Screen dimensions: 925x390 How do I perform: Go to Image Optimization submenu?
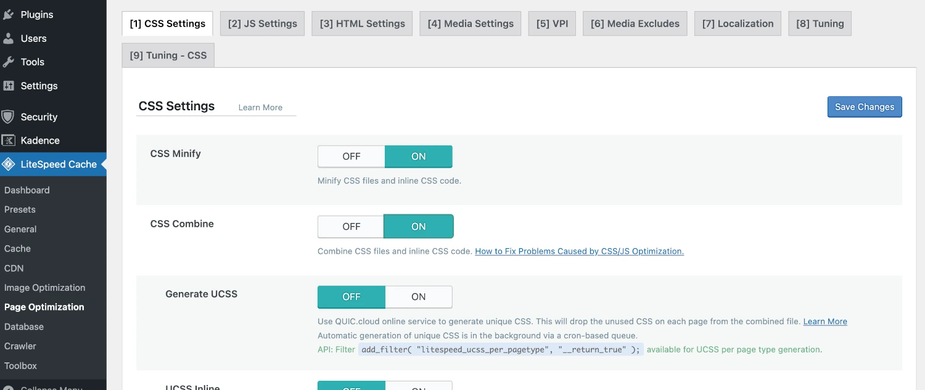[x=44, y=287]
